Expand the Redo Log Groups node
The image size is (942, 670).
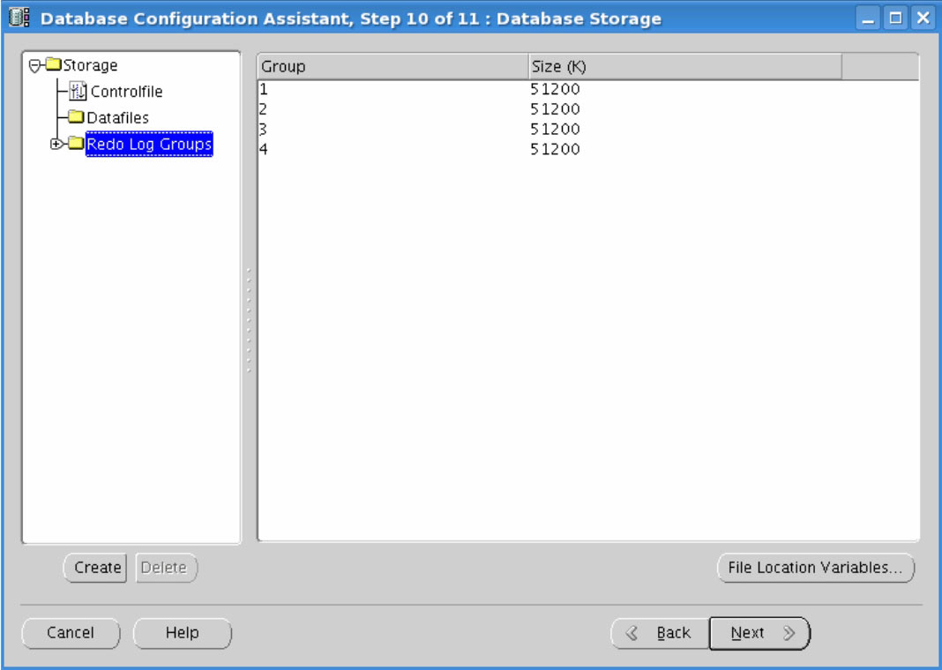(x=57, y=144)
